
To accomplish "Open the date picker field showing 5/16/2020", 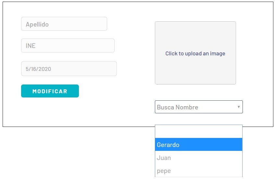I will pyautogui.click(x=69, y=69).
